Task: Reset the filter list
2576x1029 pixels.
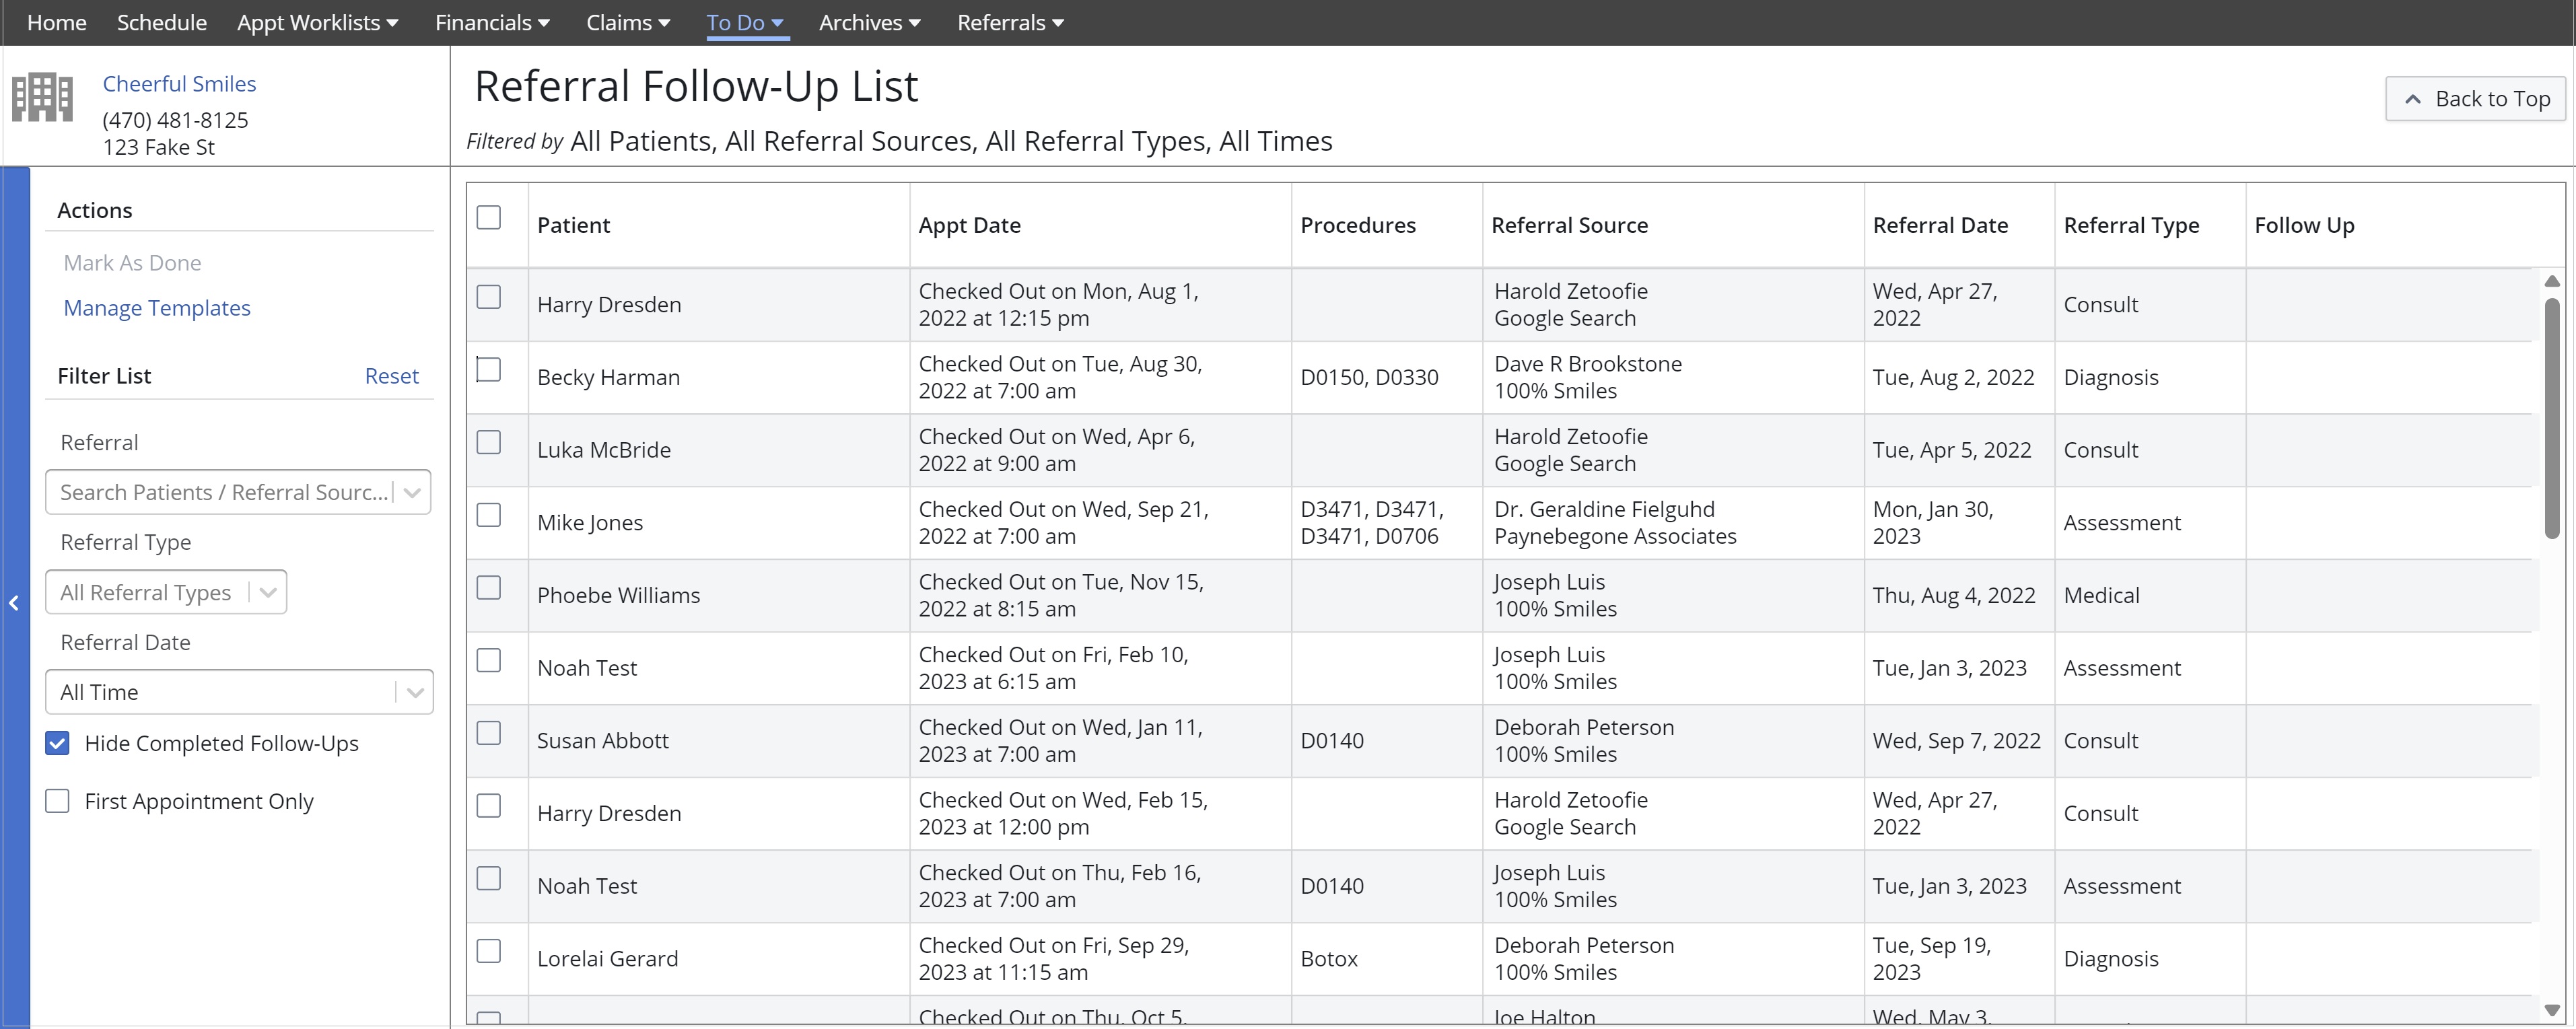Action: pos(391,375)
